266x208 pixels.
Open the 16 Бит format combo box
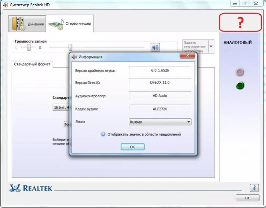61,107
